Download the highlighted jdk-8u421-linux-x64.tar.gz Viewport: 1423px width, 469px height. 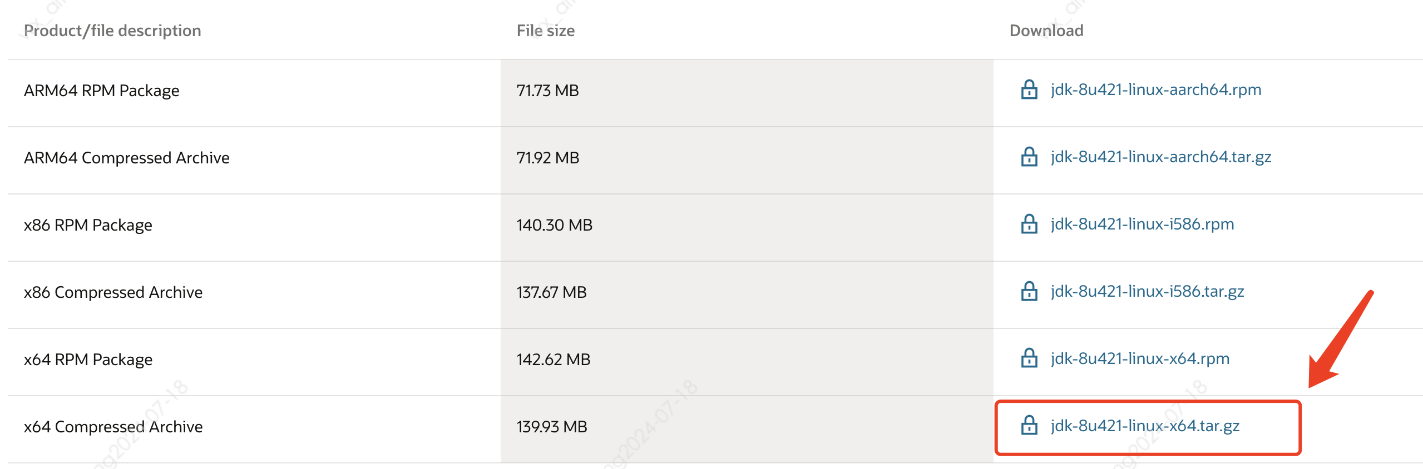tap(1144, 426)
